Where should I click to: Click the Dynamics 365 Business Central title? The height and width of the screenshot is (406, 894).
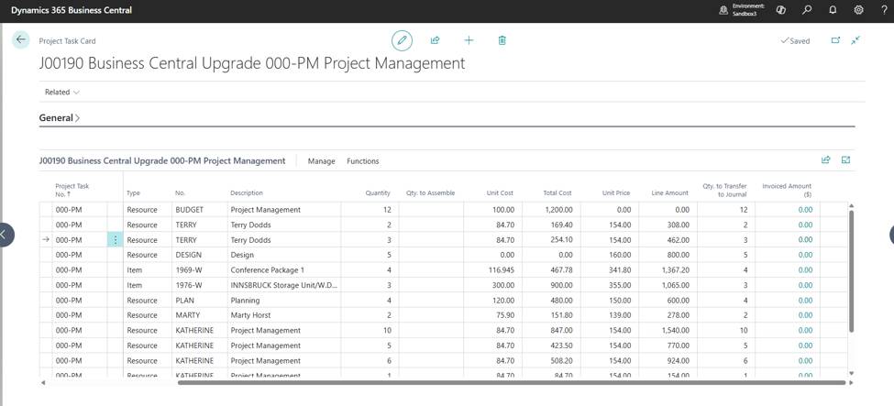coord(72,10)
